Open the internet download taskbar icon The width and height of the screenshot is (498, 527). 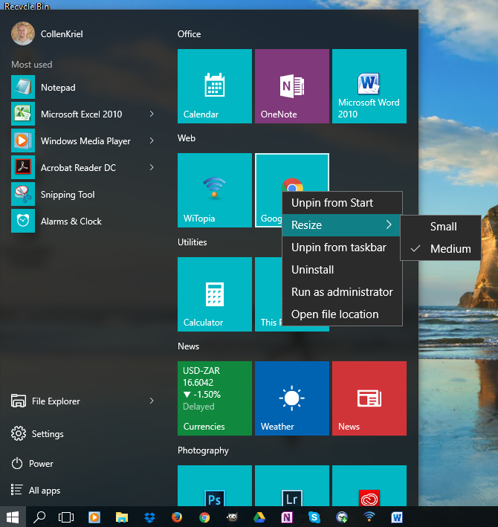342,517
